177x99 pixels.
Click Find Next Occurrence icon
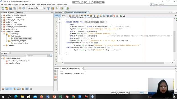point(88,16)
